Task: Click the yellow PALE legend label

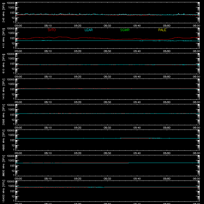Action: tap(162, 30)
